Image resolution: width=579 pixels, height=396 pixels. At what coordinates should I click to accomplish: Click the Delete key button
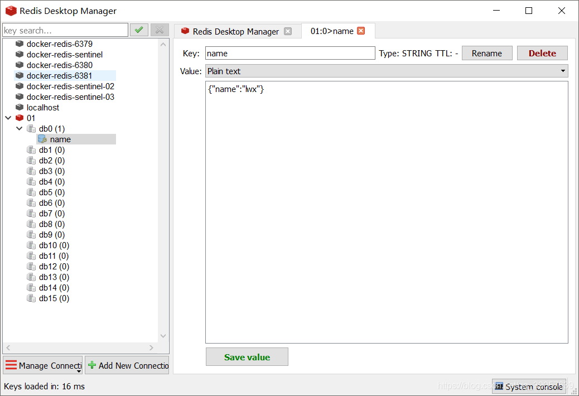click(542, 53)
